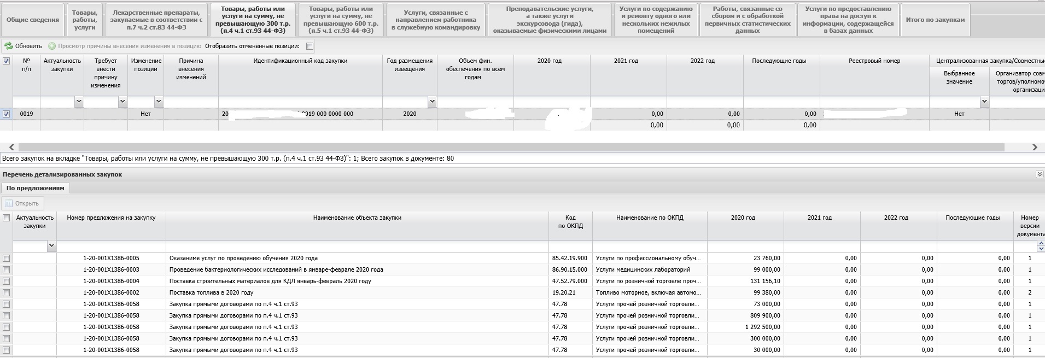
Task: Enable Отобразить отменённые позиции checkbox
Action: pos(310,46)
